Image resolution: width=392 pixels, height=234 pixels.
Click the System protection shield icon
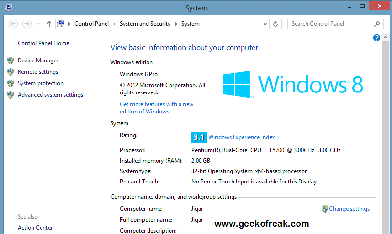11,83
